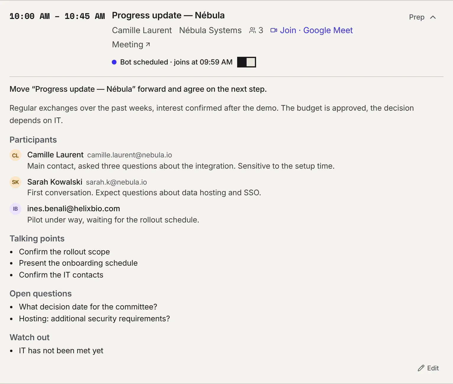Click the "Regular exchanges over the past weeks" paragraph

click(212, 114)
